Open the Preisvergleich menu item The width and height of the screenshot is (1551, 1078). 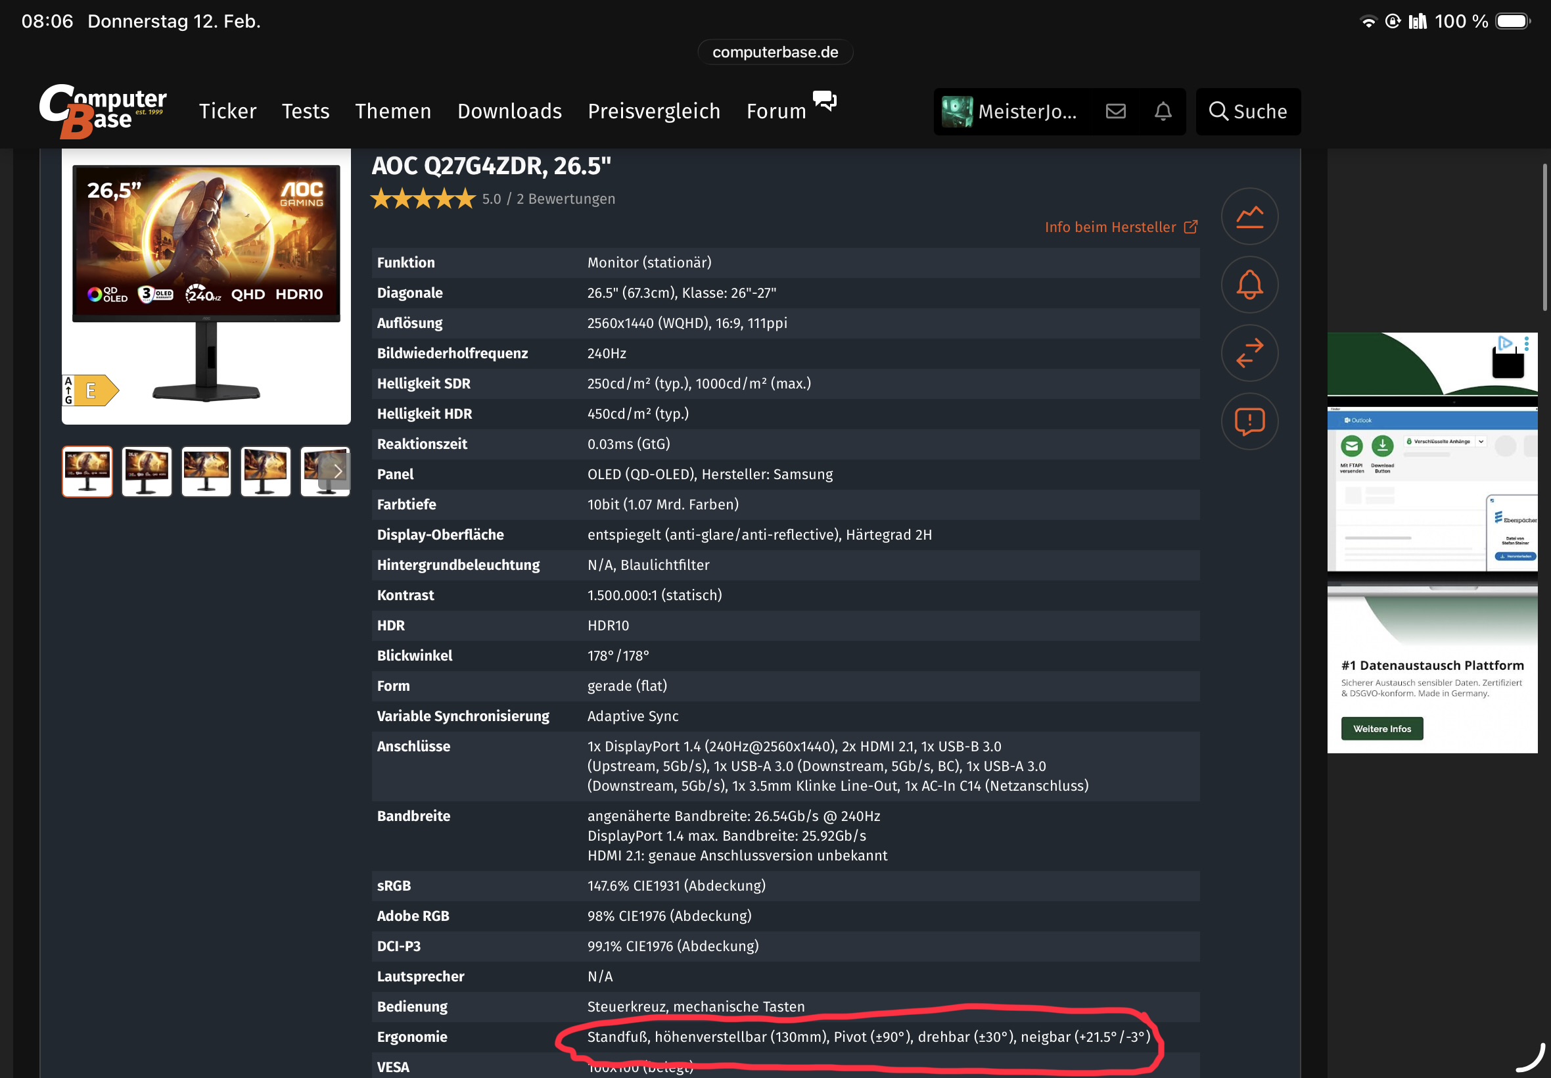[654, 112]
